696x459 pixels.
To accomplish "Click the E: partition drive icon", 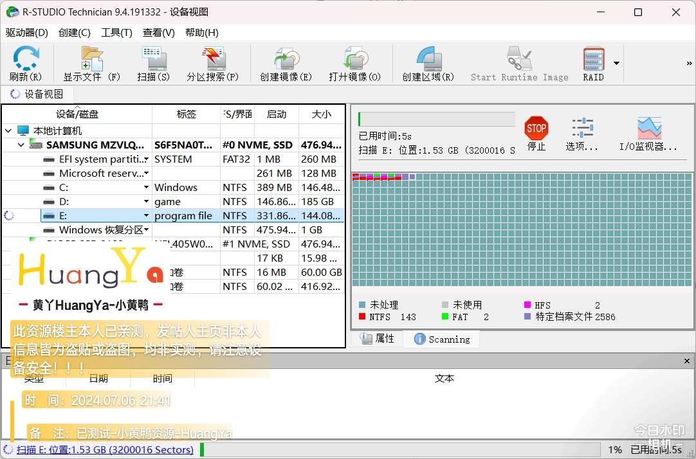I will pyautogui.click(x=49, y=217).
